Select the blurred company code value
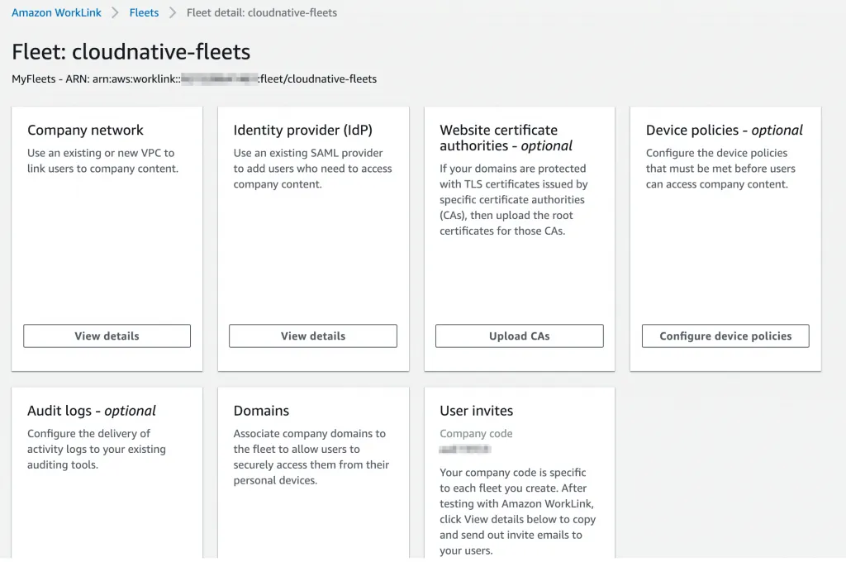 coord(465,450)
